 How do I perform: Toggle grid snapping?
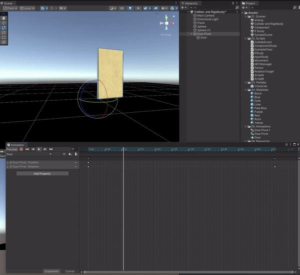click(x=52, y=8)
